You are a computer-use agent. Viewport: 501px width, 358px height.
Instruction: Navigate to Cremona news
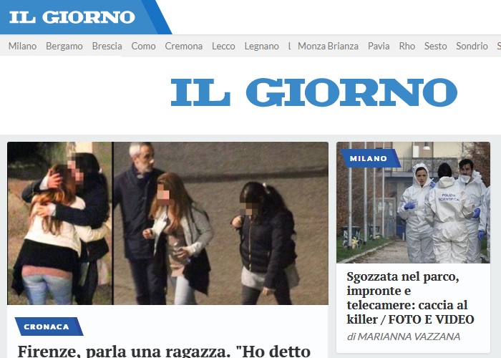184,46
